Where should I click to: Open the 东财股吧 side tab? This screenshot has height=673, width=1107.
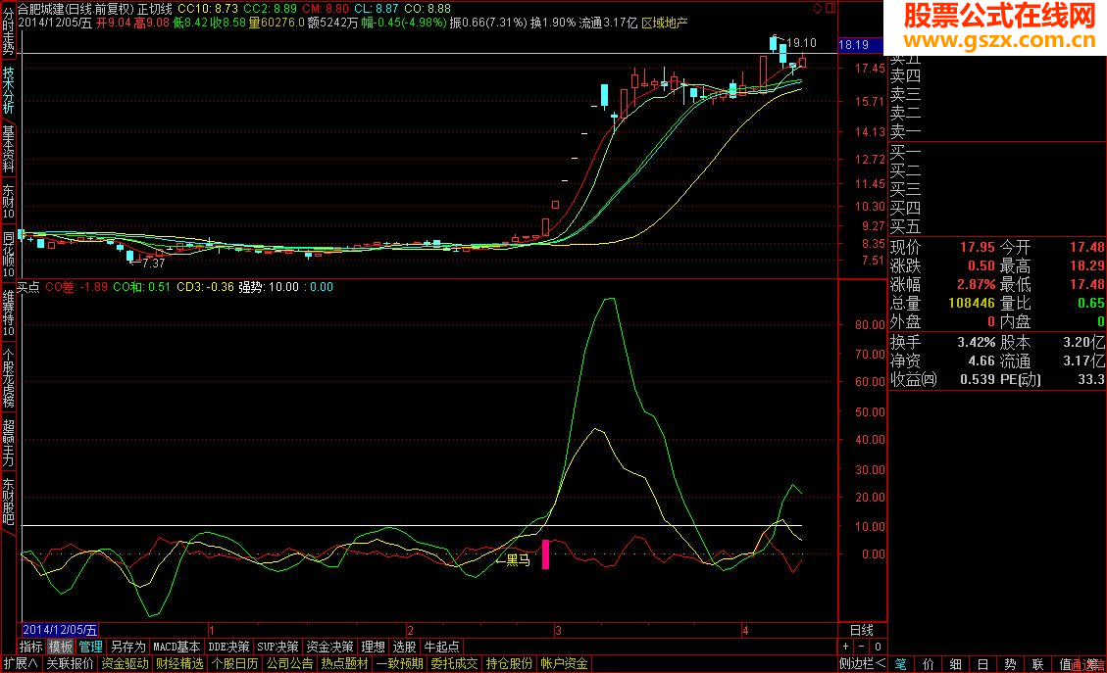(x=8, y=502)
